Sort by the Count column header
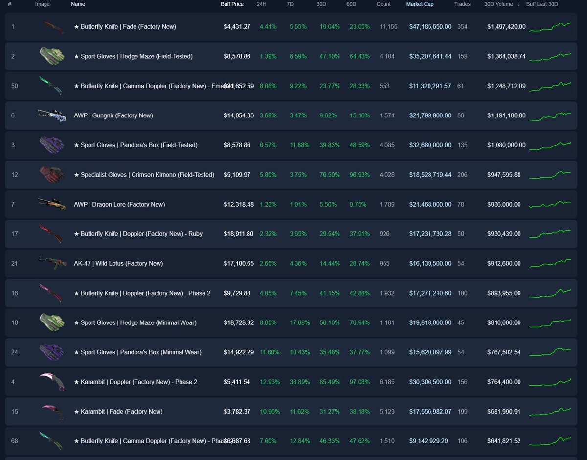Viewport: 587px width, 460px height. click(x=384, y=4)
